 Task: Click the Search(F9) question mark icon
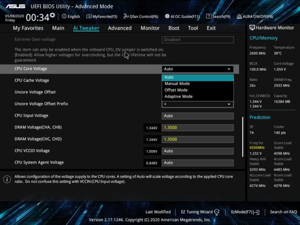pyautogui.click(x=209, y=16)
